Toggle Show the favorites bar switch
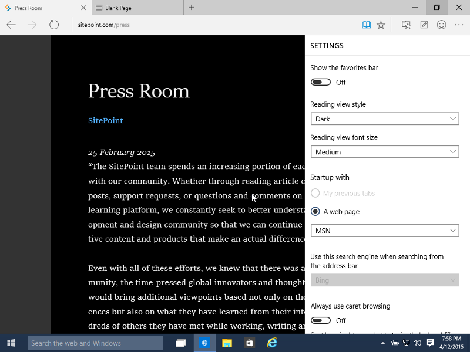Viewport: 470px width, 352px height. (321, 82)
